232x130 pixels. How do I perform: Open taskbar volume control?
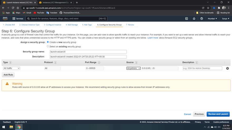click(x=219, y=127)
